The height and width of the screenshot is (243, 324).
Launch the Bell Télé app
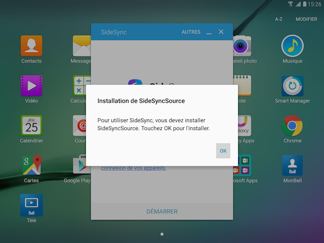[31, 205]
